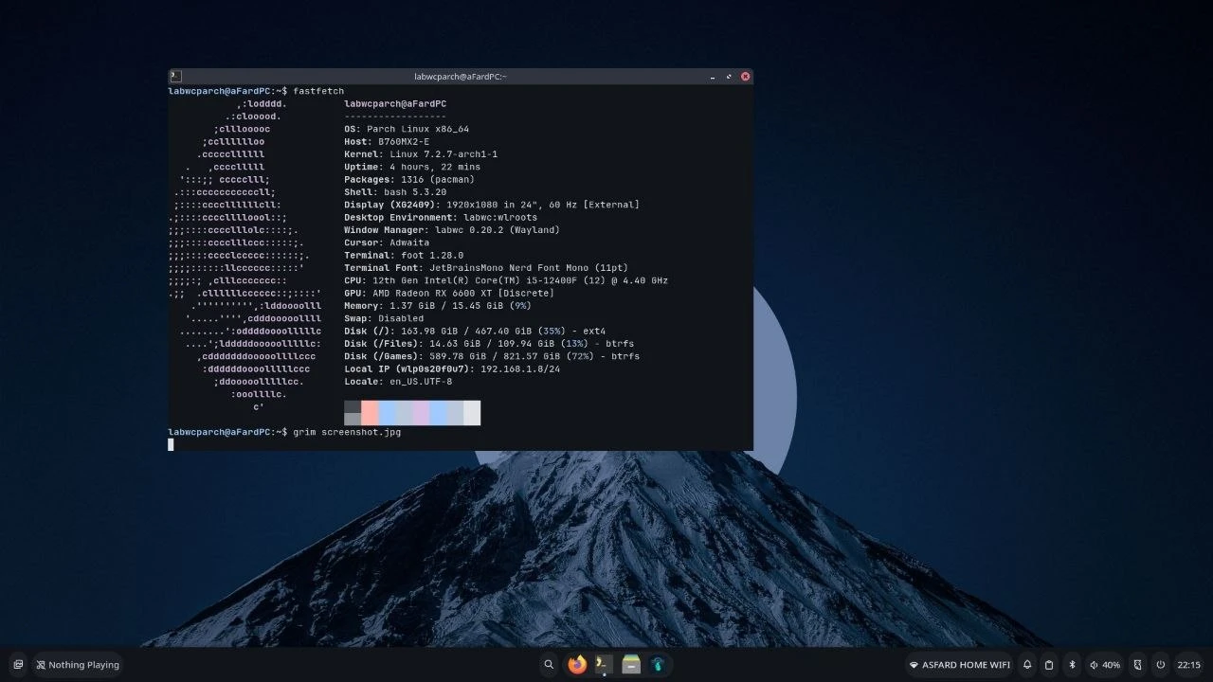
Task: Maximize the terminal window
Action: [729, 77]
